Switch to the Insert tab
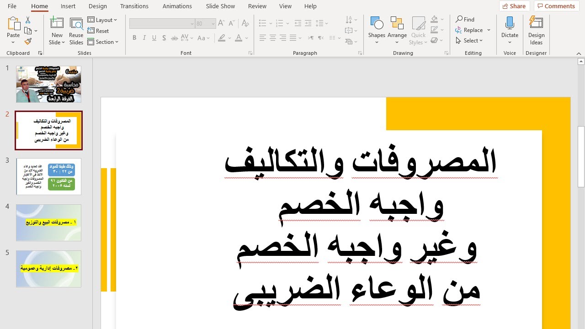The height and width of the screenshot is (329, 585). coord(68,6)
